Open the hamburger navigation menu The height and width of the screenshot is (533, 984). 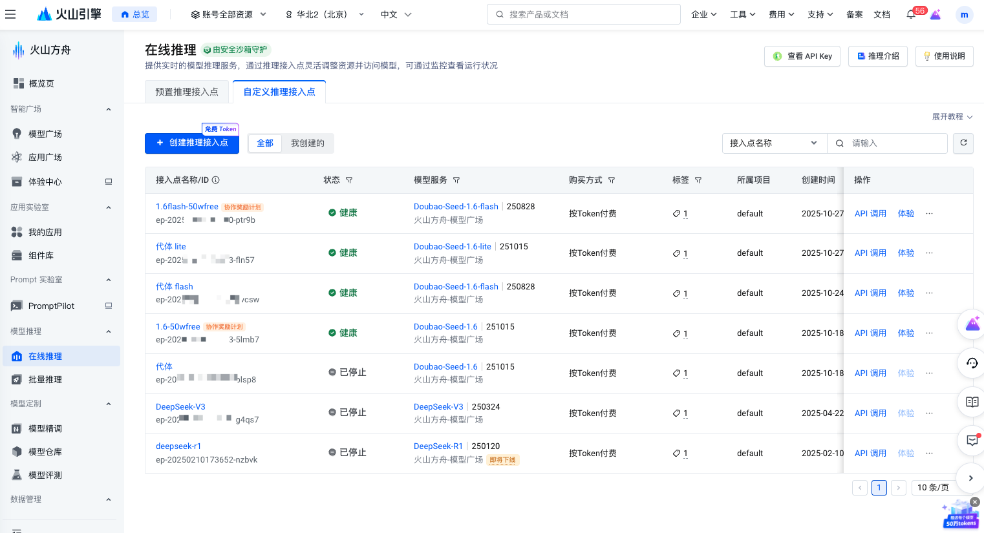(x=10, y=14)
